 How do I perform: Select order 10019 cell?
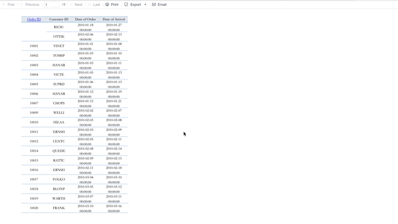click(34, 199)
